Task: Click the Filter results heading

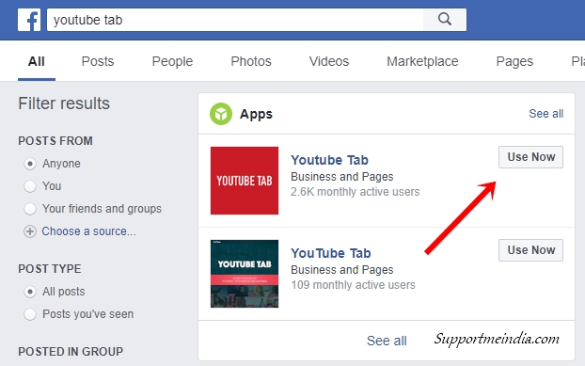Action: [64, 103]
